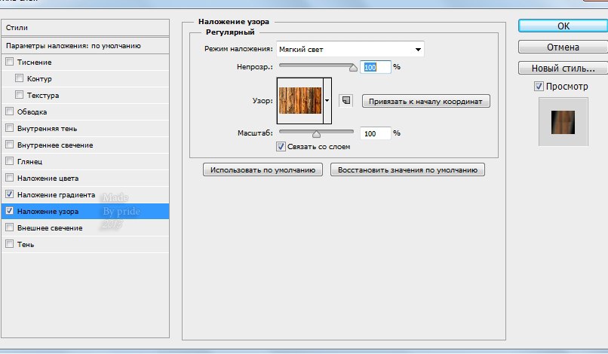Click the Отмена button
The image size is (608, 354).
563,47
